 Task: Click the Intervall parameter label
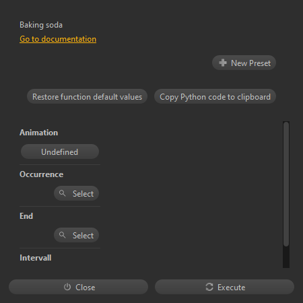pos(36,258)
